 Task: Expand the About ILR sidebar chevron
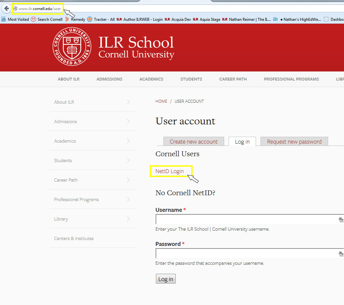tap(128, 102)
